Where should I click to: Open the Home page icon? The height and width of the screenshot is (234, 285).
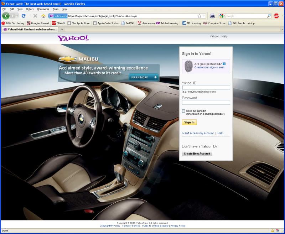pos(43,16)
